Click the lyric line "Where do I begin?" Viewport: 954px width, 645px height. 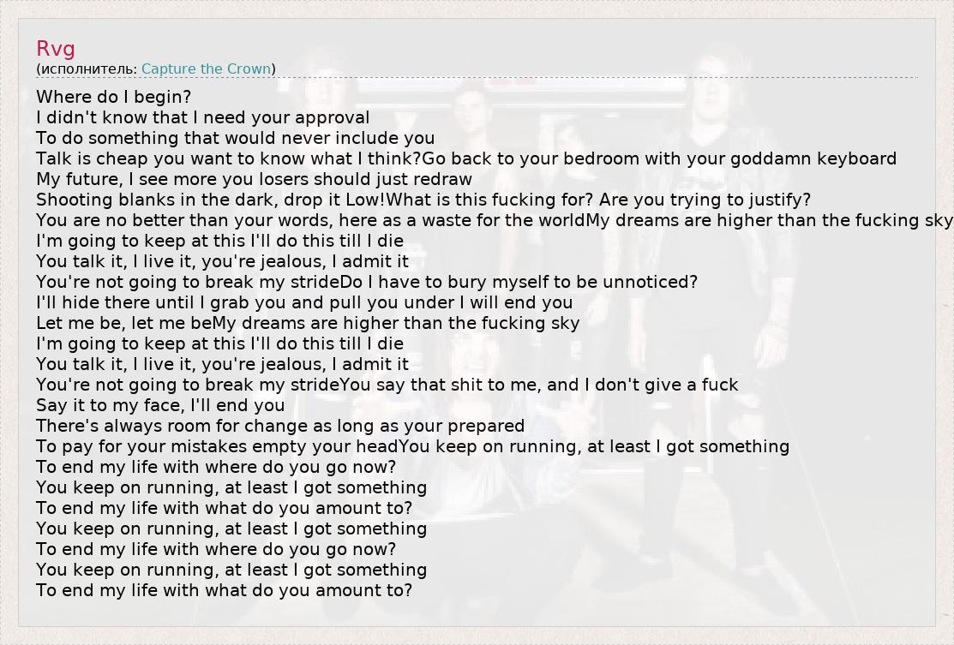coord(113,97)
